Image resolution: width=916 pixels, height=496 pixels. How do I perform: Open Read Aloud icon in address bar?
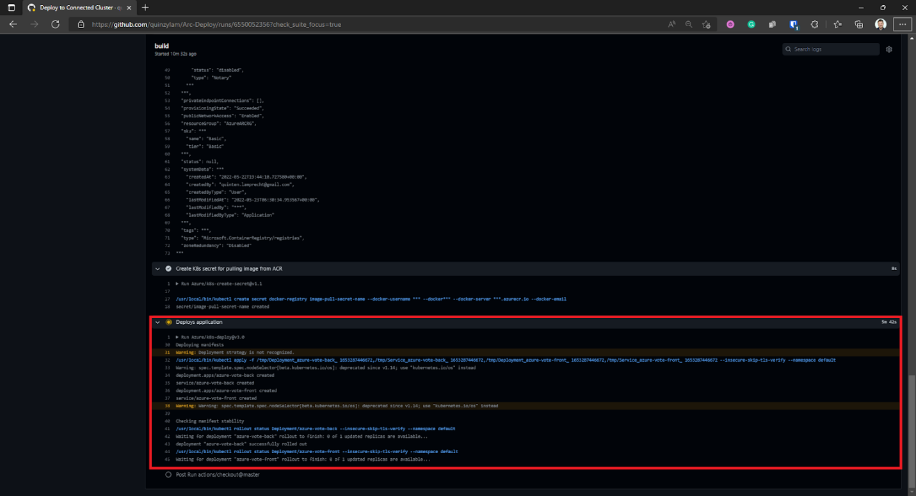pos(671,24)
